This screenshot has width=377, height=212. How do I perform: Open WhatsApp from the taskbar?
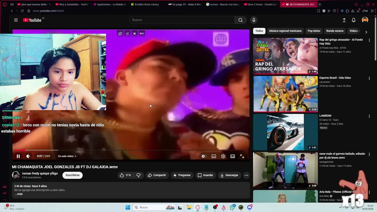pyautogui.click(x=232, y=207)
